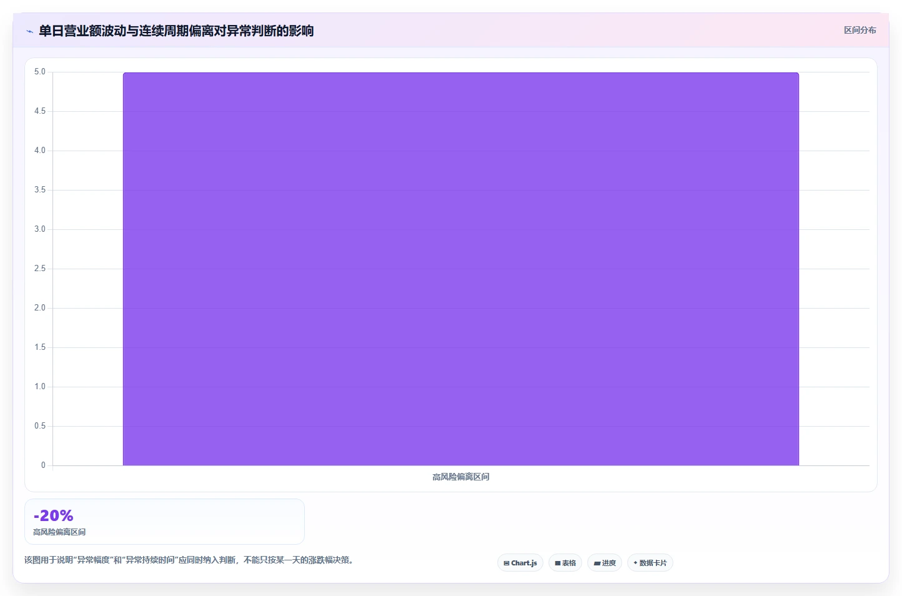Click the 高风险偏离区间 label under -20%
The image size is (902, 596).
59,532
